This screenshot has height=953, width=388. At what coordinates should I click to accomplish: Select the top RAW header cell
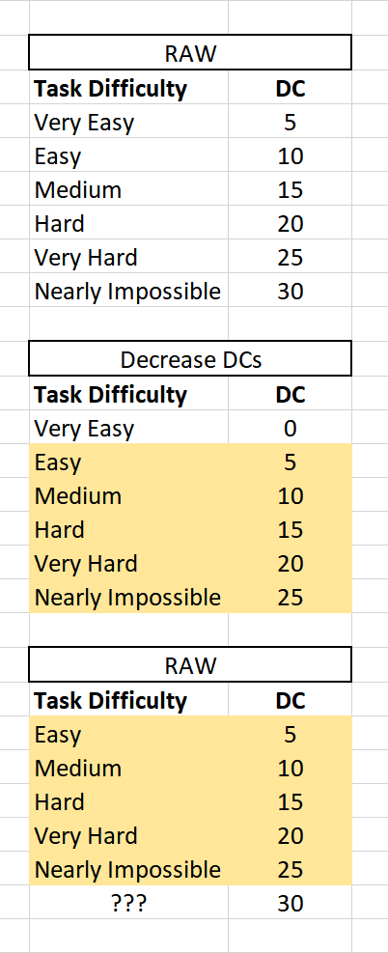190,53
